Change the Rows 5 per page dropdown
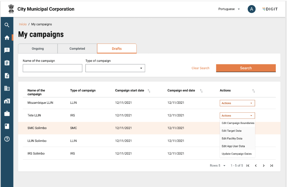Screen dimensions: 287x187 (217, 166)
